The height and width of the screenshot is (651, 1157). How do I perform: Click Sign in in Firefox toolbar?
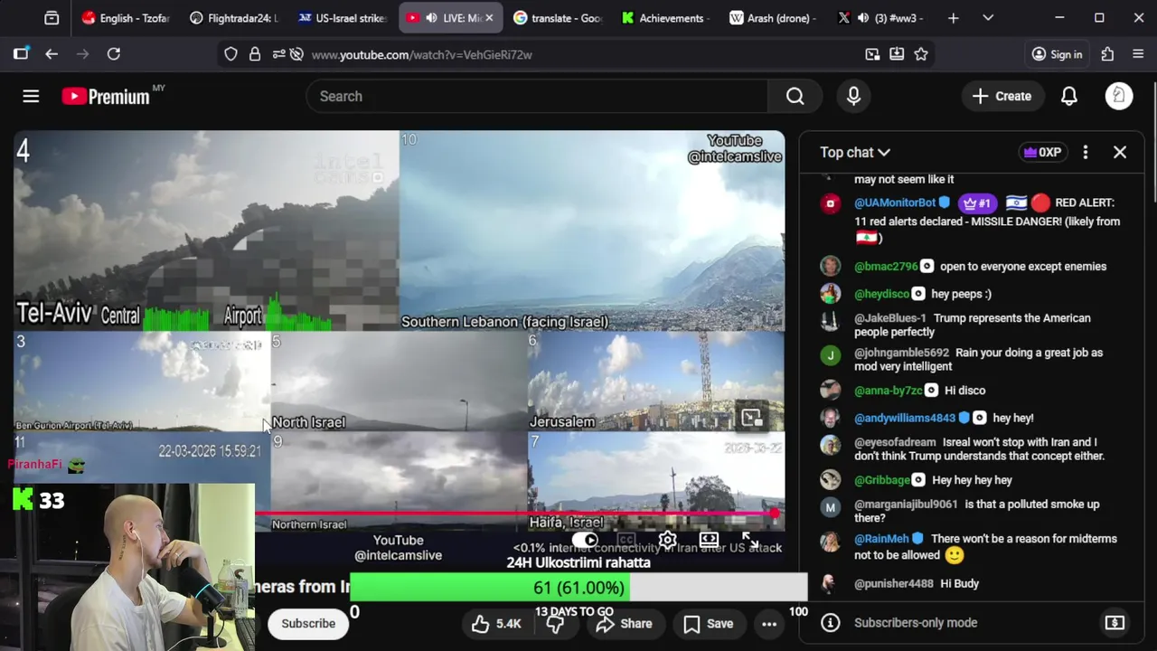1057,54
